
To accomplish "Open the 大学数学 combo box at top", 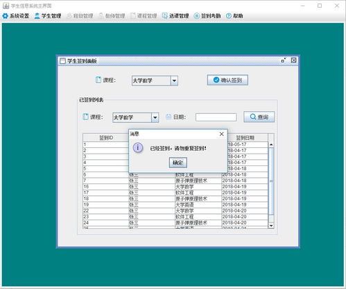I will coord(155,81).
